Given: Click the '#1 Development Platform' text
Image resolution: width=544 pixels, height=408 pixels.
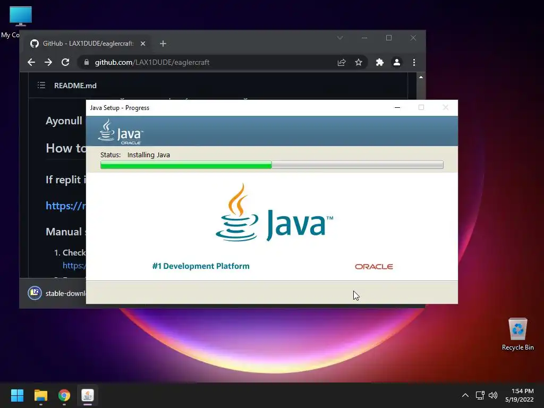Looking at the screenshot, I should [x=200, y=266].
